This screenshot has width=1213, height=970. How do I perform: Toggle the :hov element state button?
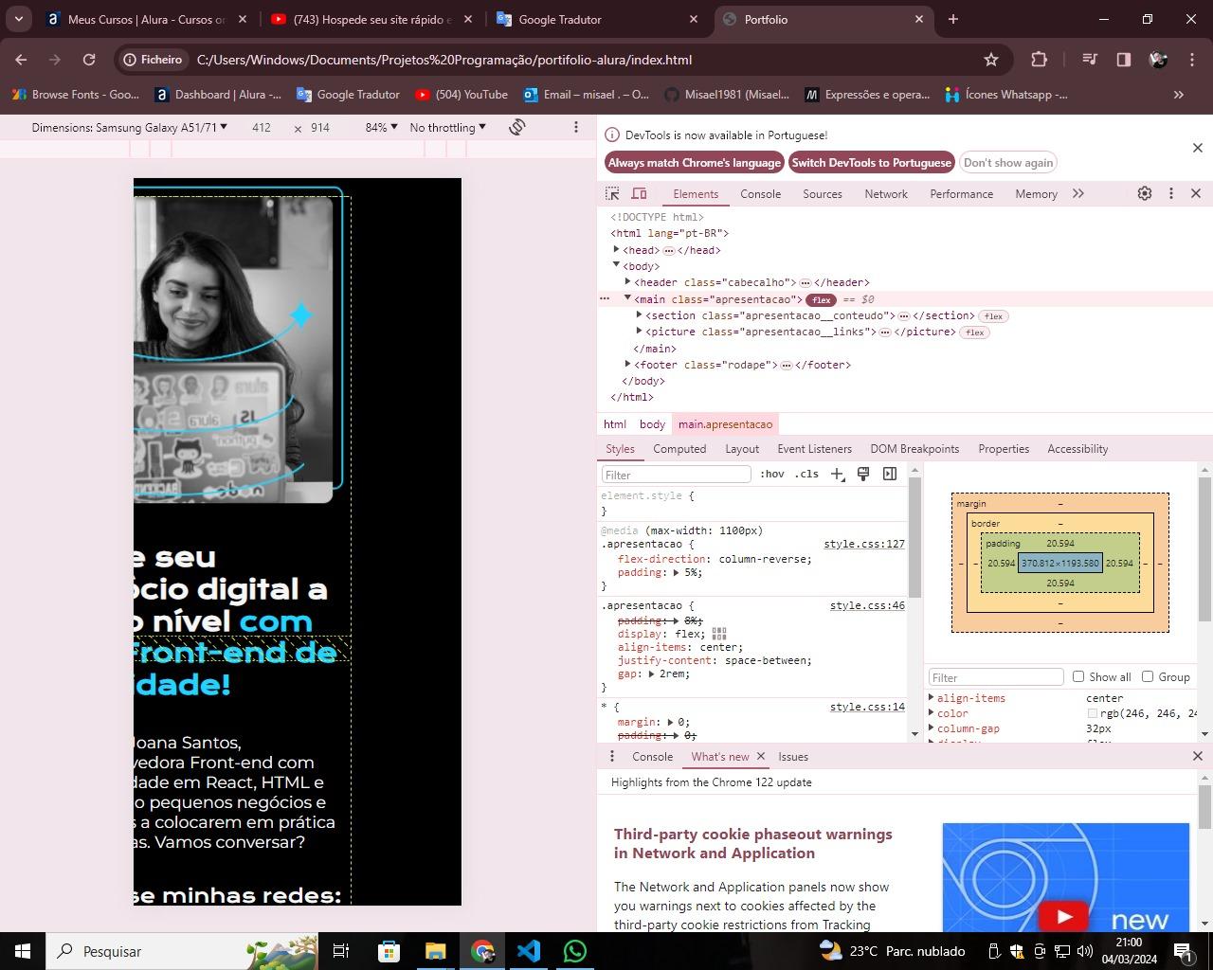click(x=772, y=474)
